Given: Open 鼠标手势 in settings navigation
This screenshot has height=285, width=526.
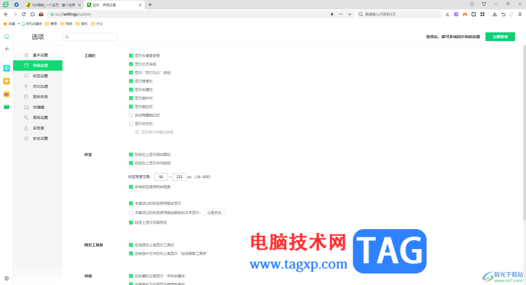Looking at the screenshot, I should pos(38,97).
